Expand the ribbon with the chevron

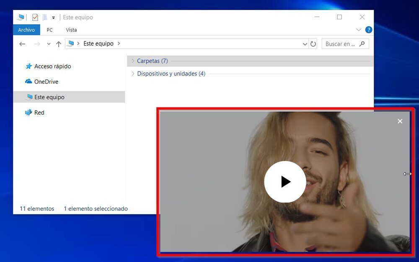(x=359, y=30)
